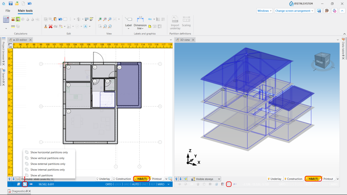The height and width of the screenshot is (195, 347).
Task: Toggle ORTO mode in 2D editor status bar
Action: point(109,184)
